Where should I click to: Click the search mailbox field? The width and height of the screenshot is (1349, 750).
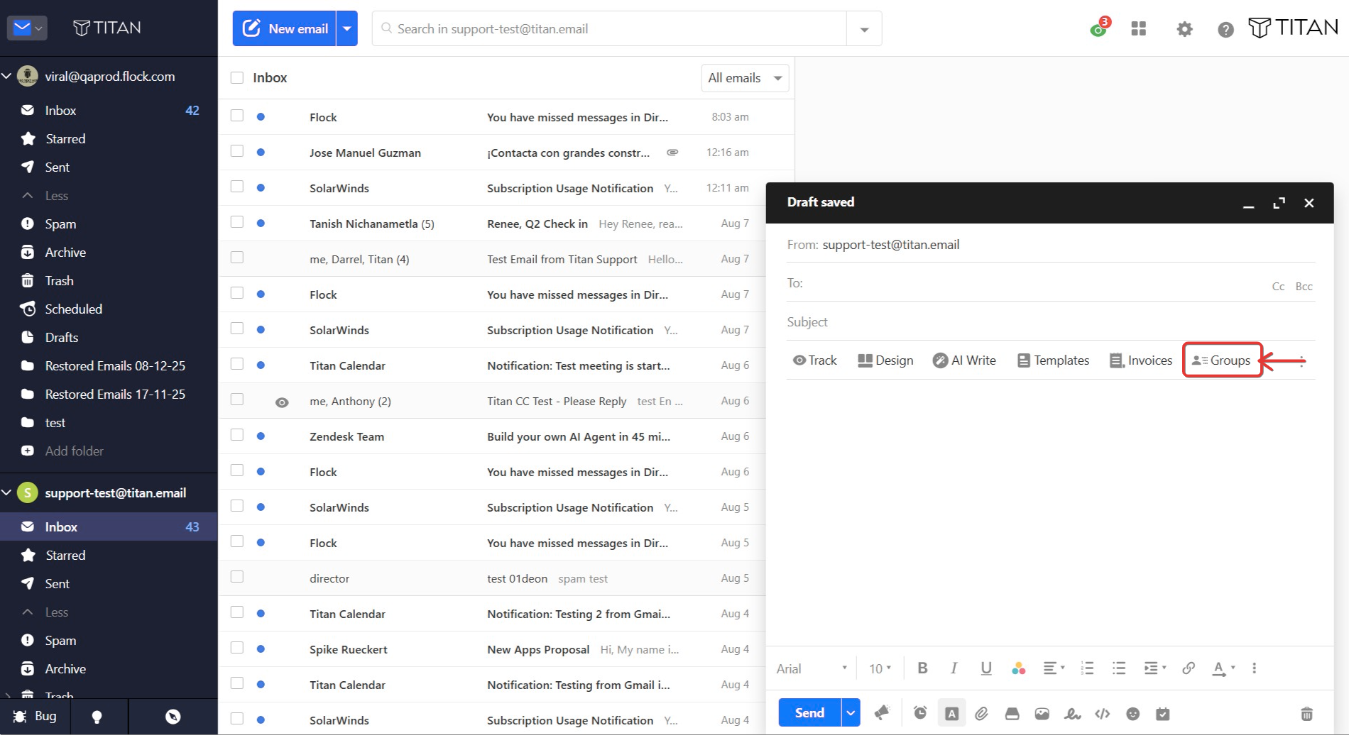(x=609, y=29)
